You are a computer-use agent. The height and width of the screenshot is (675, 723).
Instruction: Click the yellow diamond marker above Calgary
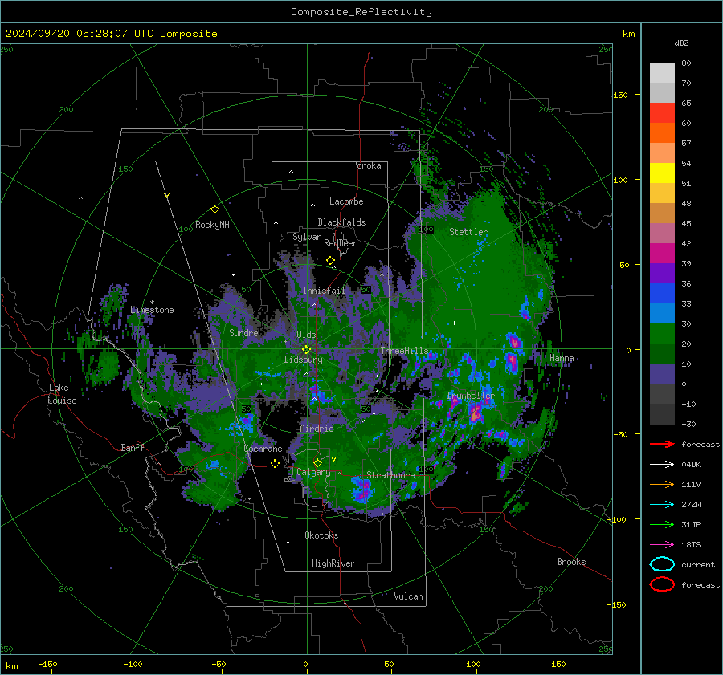click(x=317, y=462)
